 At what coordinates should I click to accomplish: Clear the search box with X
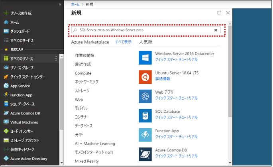tap(216, 30)
